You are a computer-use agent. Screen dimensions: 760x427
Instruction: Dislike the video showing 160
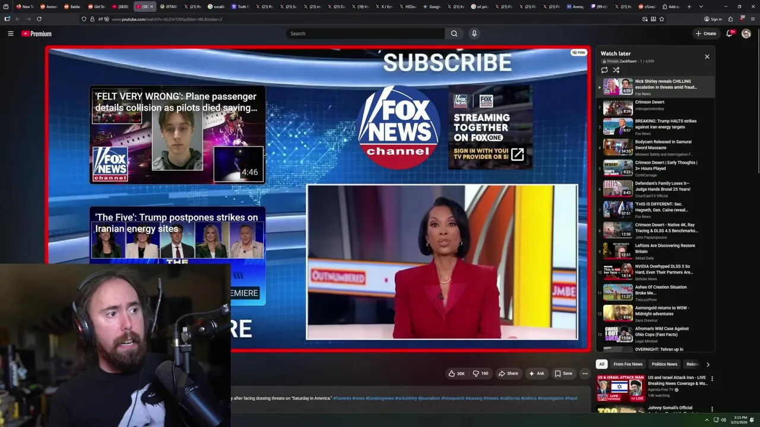[480, 374]
